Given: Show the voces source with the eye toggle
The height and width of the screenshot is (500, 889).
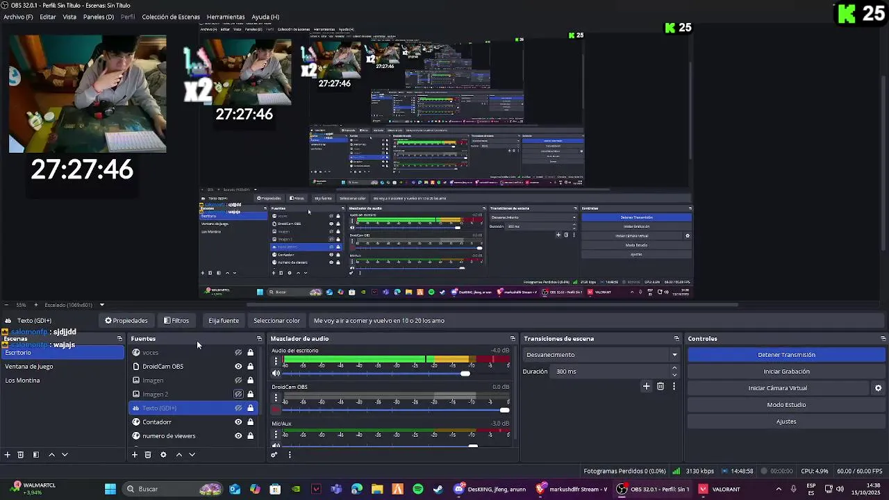Looking at the screenshot, I should point(238,353).
